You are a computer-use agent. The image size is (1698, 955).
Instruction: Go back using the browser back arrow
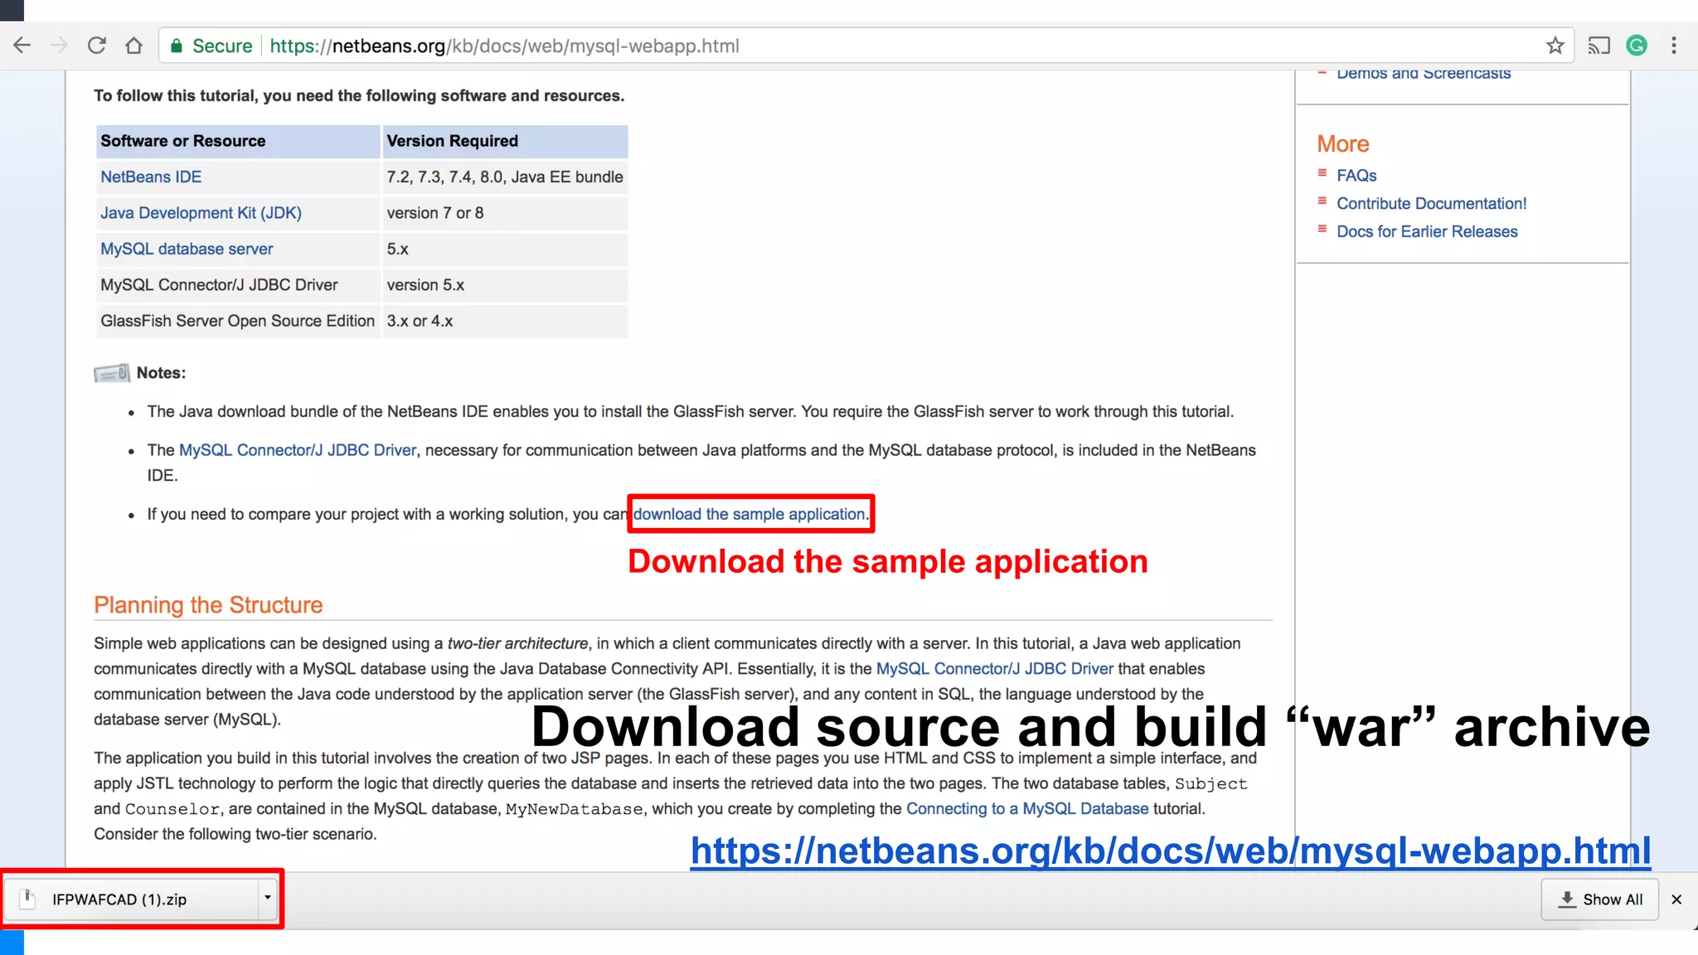[22, 46]
